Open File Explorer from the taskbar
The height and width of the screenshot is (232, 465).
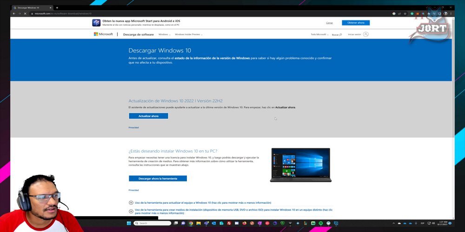tap(199, 223)
